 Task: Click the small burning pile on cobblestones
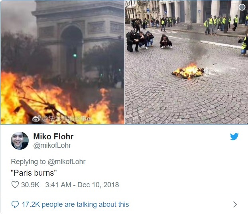pyautogui.click(x=188, y=71)
